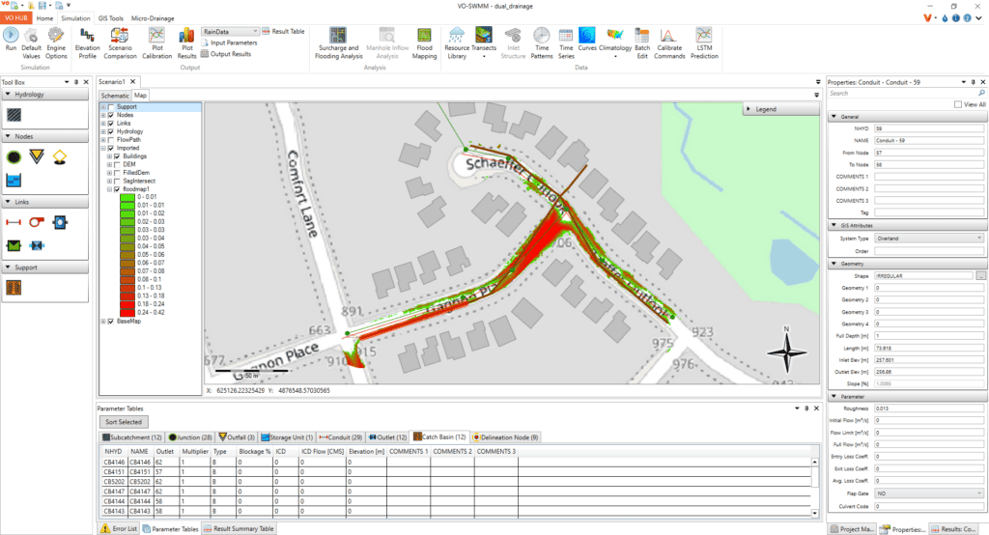Toggle the BaseMap layer checkbox
This screenshot has height=535, width=989.
coord(111,322)
